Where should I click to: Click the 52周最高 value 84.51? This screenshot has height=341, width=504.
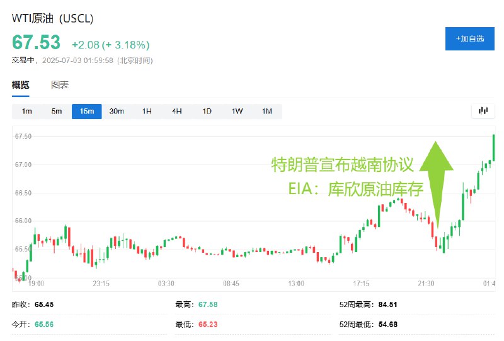(387, 304)
